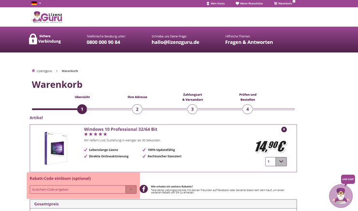Click the Artikel section label
Screen dimensions: 358x211
click(x=36, y=118)
